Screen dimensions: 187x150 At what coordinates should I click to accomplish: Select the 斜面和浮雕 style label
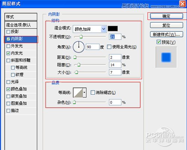coord(21,60)
